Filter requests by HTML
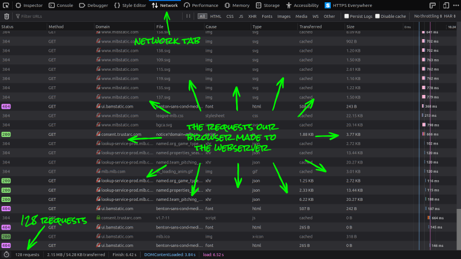The image size is (461, 259). pos(216,17)
